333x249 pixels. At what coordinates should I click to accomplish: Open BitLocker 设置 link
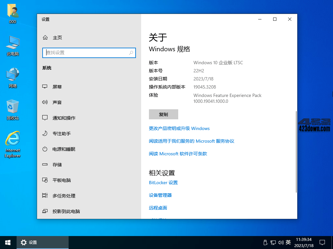pyautogui.click(x=163, y=183)
